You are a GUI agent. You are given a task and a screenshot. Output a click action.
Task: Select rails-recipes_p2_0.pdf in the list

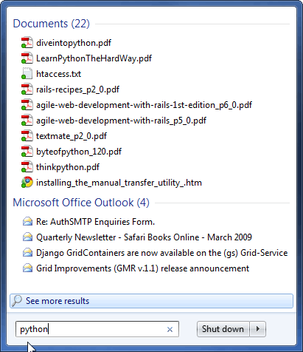click(77, 89)
